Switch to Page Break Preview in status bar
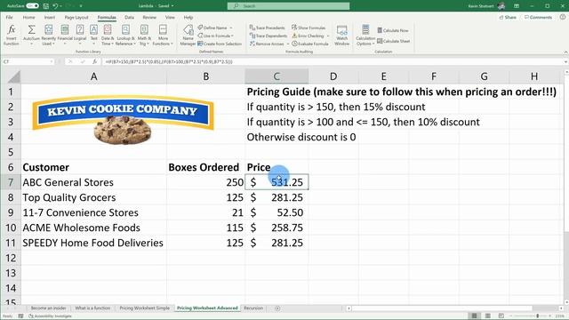Viewport: 569px width, 320px height. pos(501,316)
